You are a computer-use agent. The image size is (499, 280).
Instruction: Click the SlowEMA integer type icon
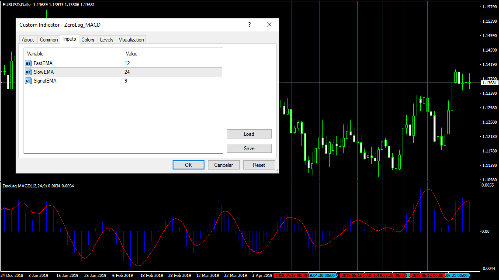pyautogui.click(x=28, y=72)
